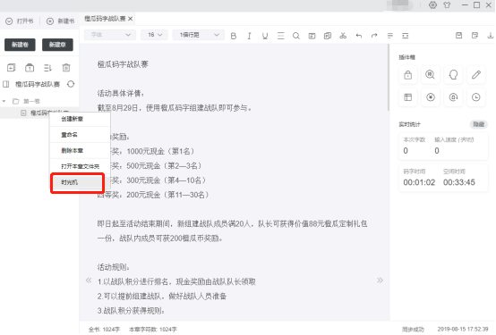Open the font size 16 dropdown
This screenshot has height=335, width=496.
pos(154,35)
